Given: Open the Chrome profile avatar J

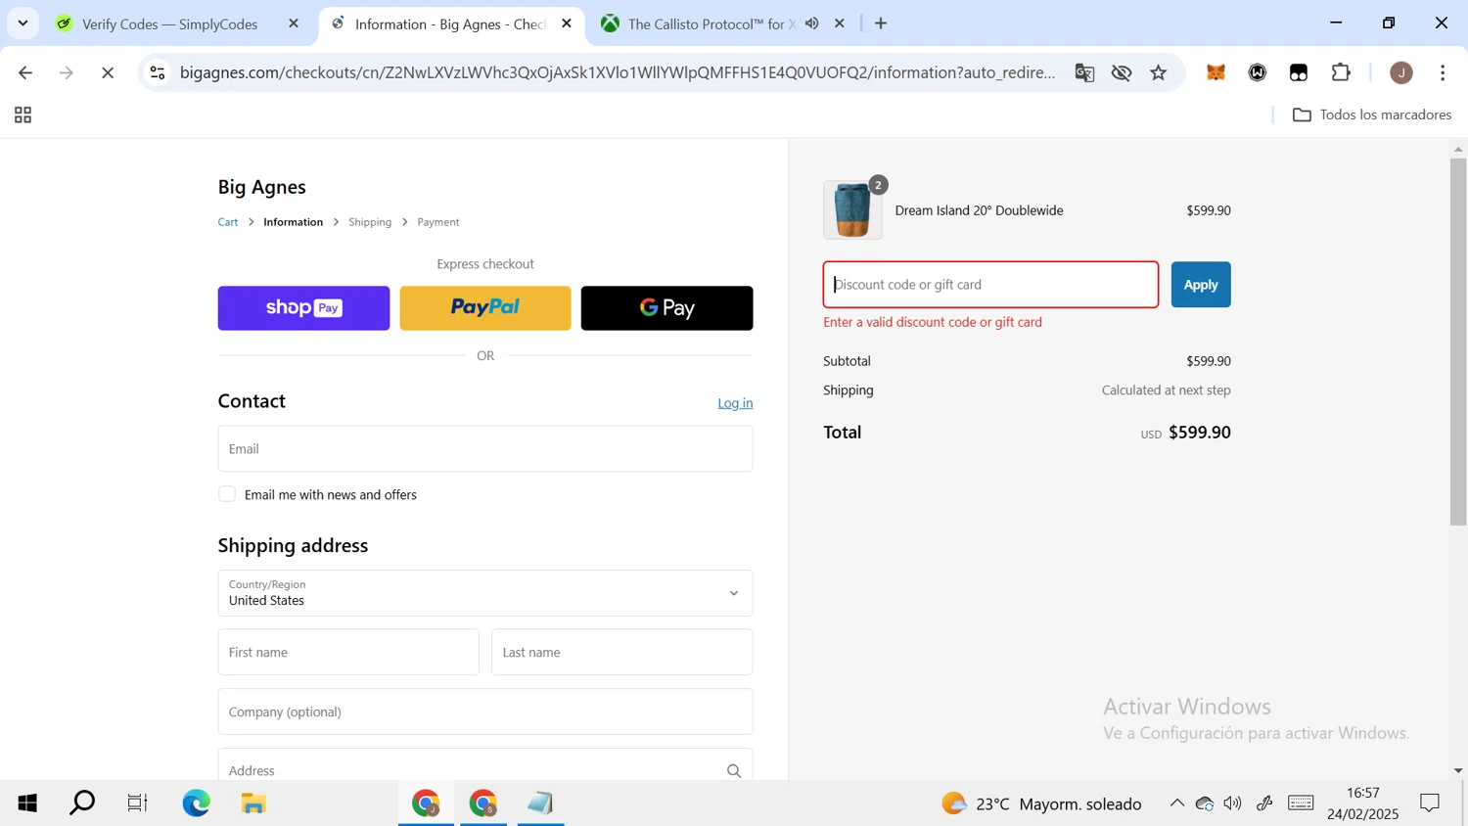Looking at the screenshot, I should (x=1401, y=72).
